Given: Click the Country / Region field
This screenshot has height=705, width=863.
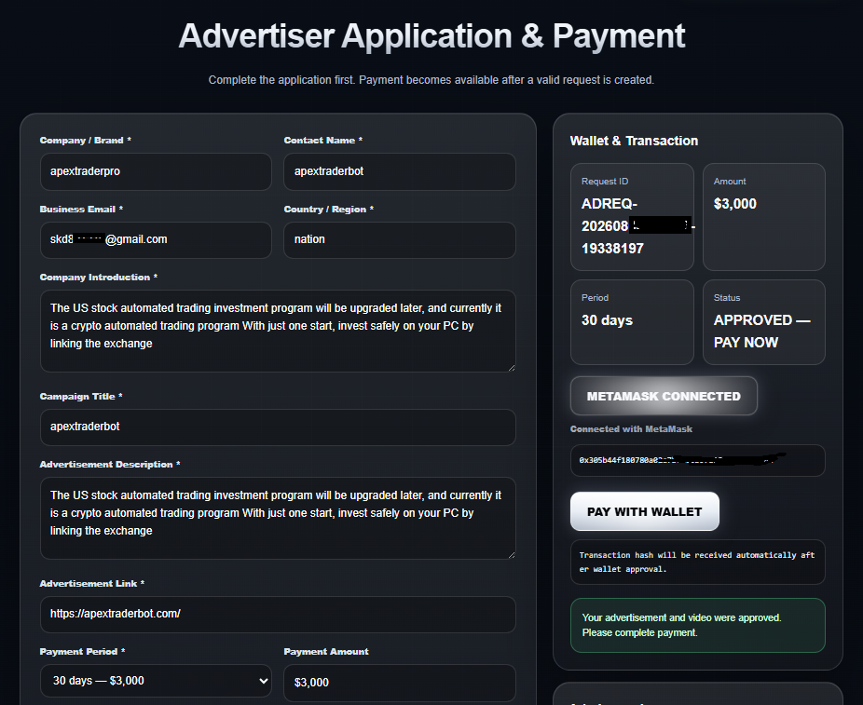Looking at the screenshot, I should coord(400,239).
